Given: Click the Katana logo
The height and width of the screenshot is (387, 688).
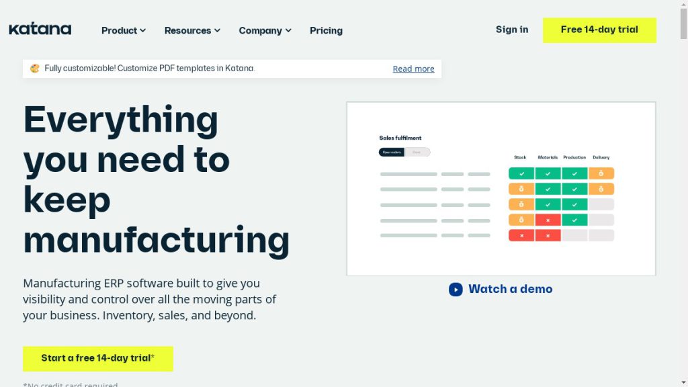Looking at the screenshot, I should [40, 29].
